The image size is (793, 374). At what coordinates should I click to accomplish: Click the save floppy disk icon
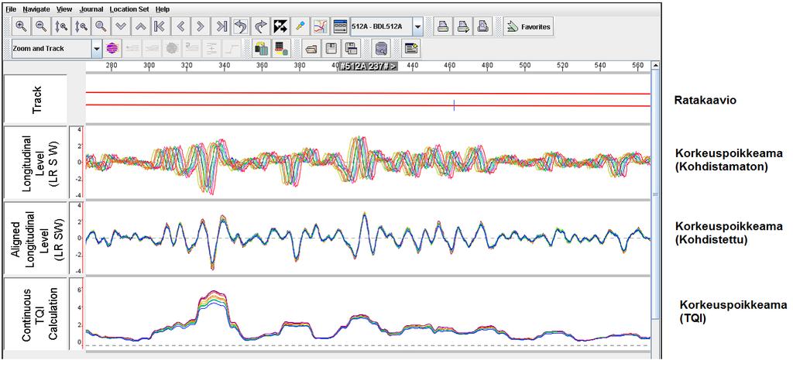(331, 49)
